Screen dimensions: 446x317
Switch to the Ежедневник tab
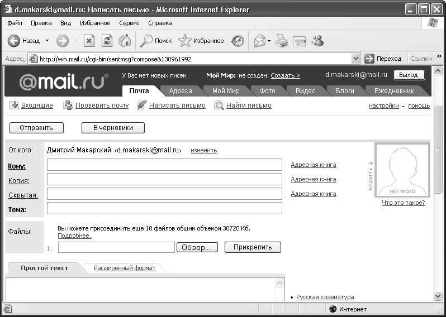tap(394, 91)
